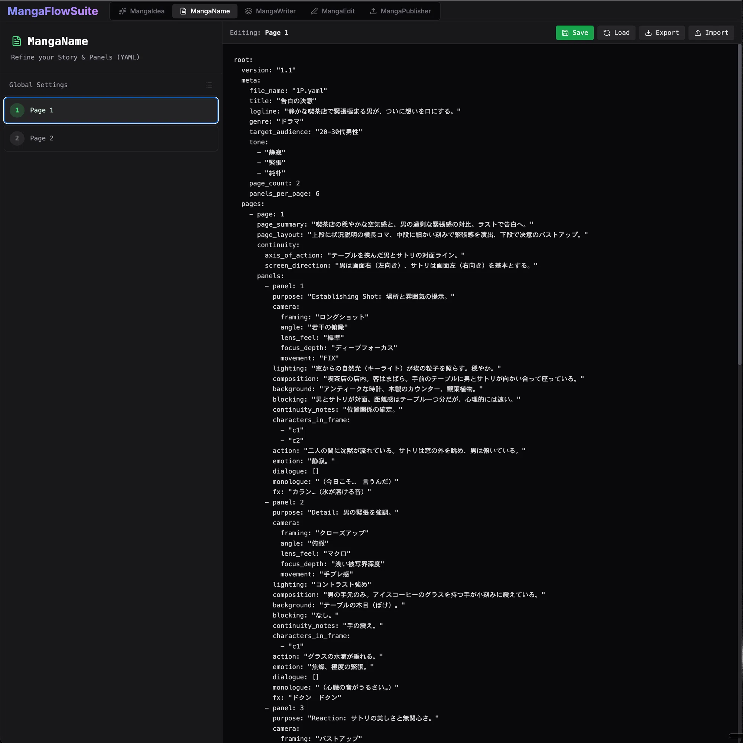Click the Save floppy disk icon
The width and height of the screenshot is (743, 743).
point(565,33)
